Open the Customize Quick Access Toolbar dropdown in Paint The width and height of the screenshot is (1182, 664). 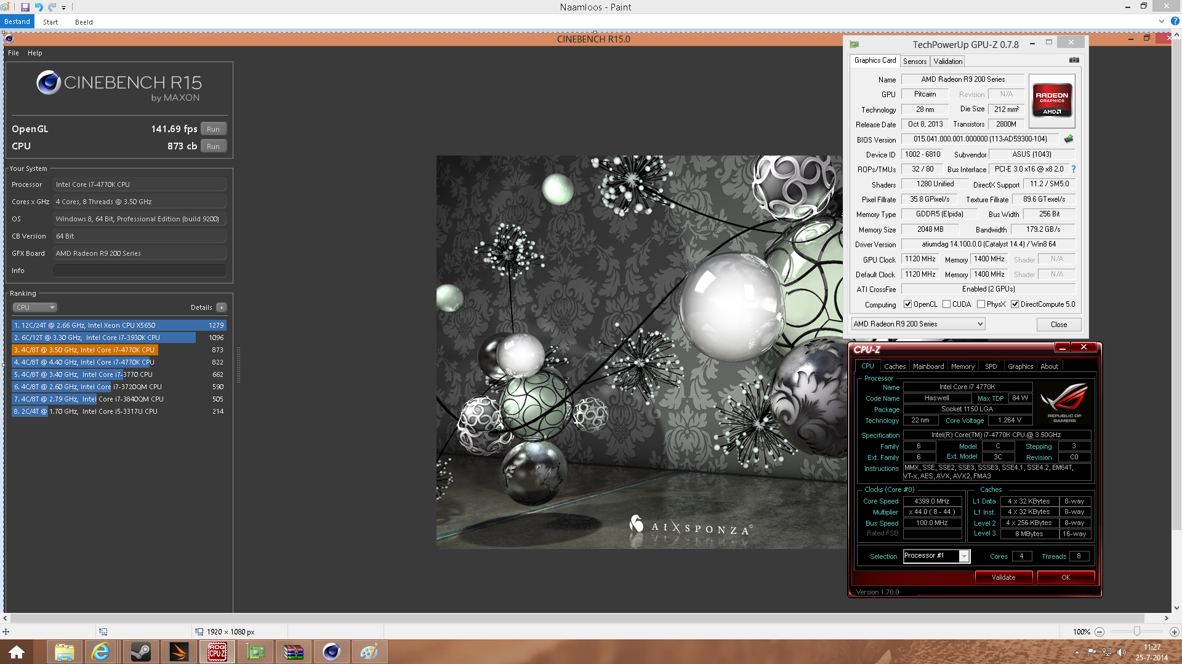[63, 8]
